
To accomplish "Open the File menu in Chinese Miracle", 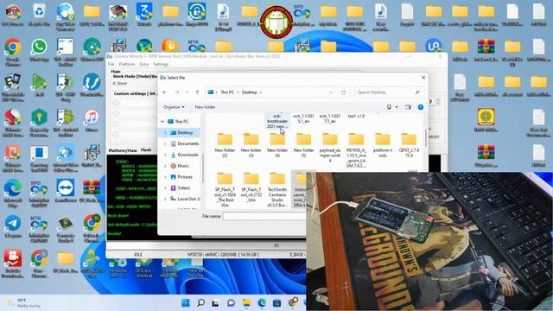I will coord(111,64).
